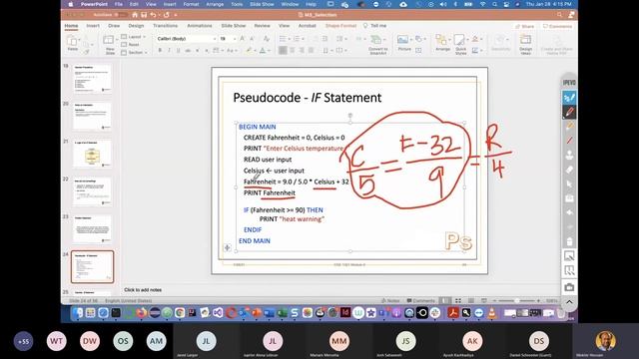
Task: Open the Draw ribbon tab
Action: [x=114, y=26]
